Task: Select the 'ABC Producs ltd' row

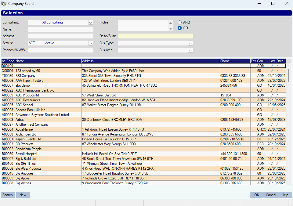Action: click(x=144, y=95)
